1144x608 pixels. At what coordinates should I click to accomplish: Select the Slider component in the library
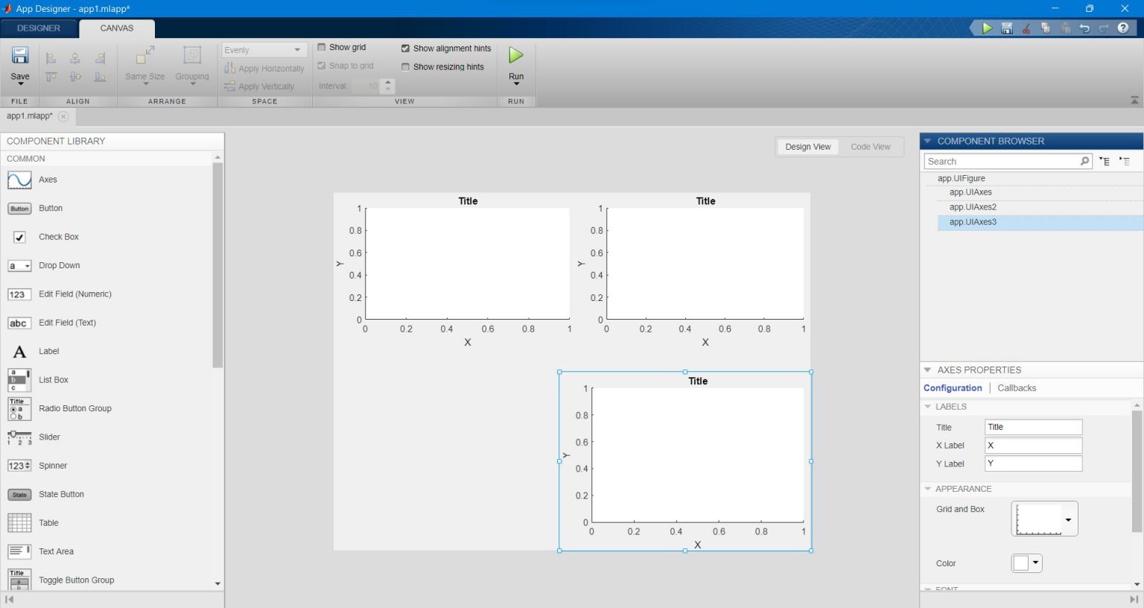[x=48, y=437]
